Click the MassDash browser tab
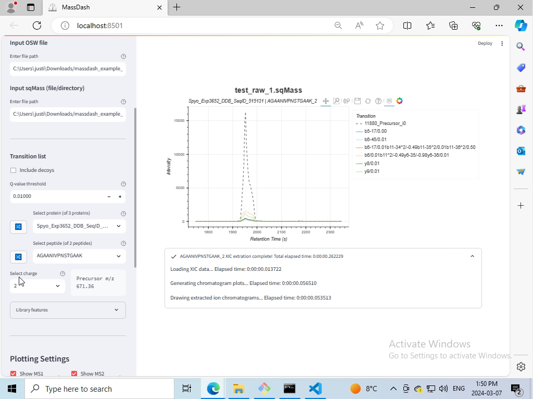533x399 pixels. coord(105,7)
